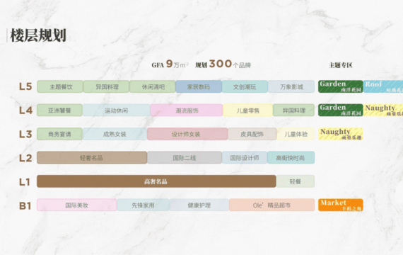Image resolution: width=403 pixels, height=255 pixels.
Task: Click the 高奢名品 bar on L1
Action: pos(156,181)
